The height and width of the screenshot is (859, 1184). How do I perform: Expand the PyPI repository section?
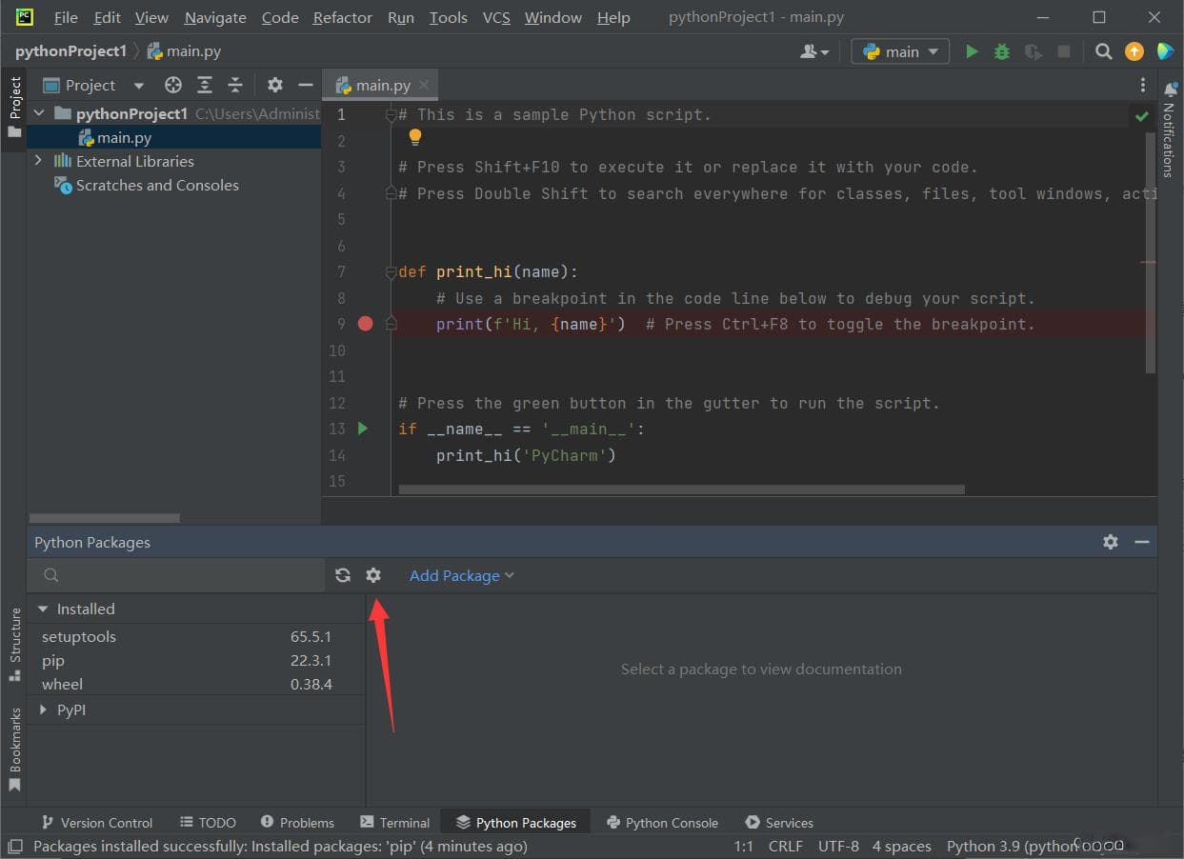43,709
